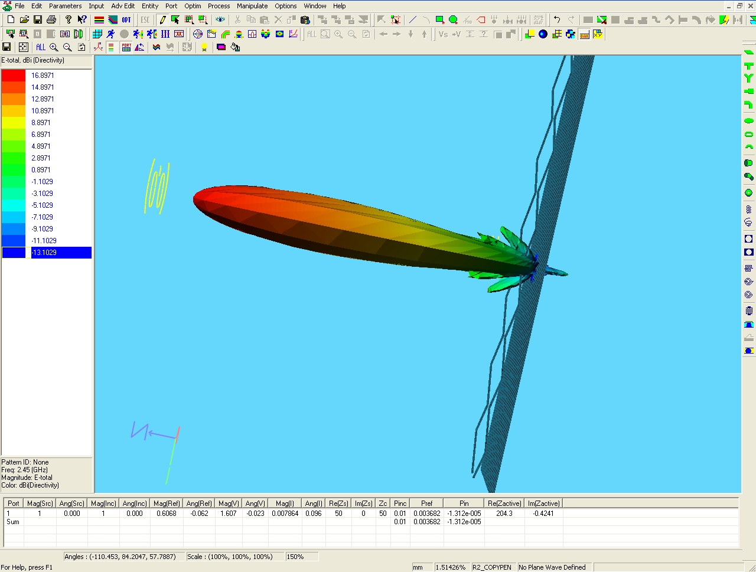Click the blue ALL button in third toolbar
756x572 pixels.
[40, 47]
